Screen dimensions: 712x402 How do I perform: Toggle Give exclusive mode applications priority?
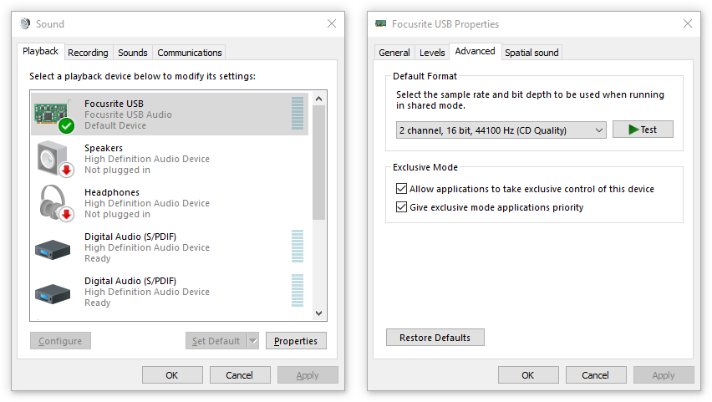401,207
